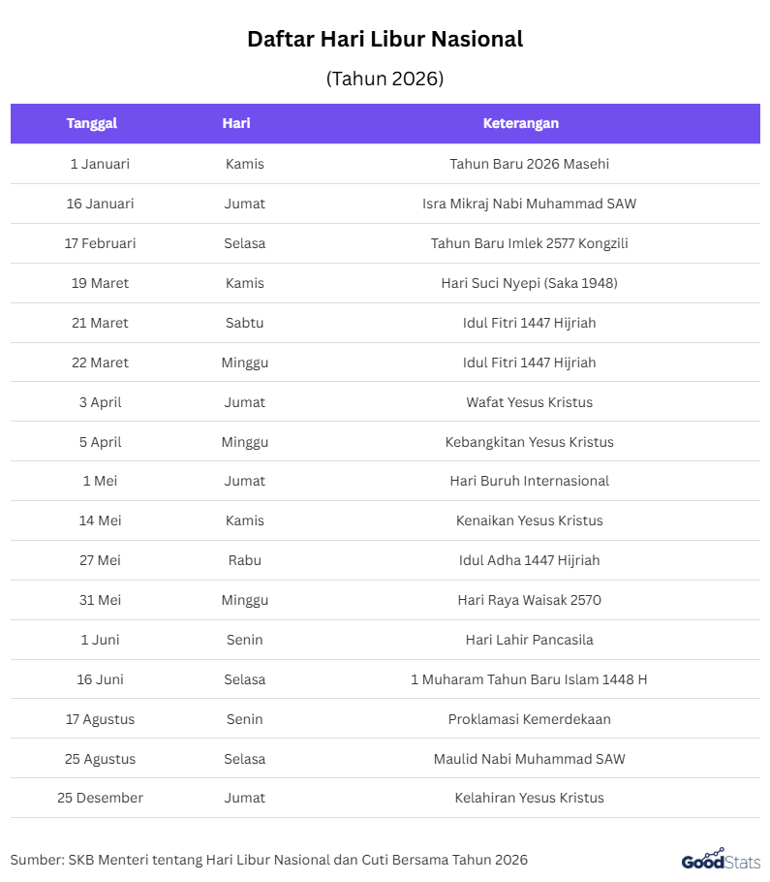Click Isra Mikraj Nabi Muhammad SAW text

coord(529,204)
